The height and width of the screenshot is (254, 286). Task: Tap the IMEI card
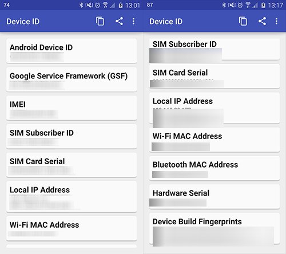pyautogui.click(x=71, y=108)
